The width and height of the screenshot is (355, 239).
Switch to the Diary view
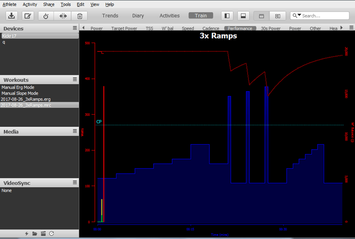tap(138, 15)
